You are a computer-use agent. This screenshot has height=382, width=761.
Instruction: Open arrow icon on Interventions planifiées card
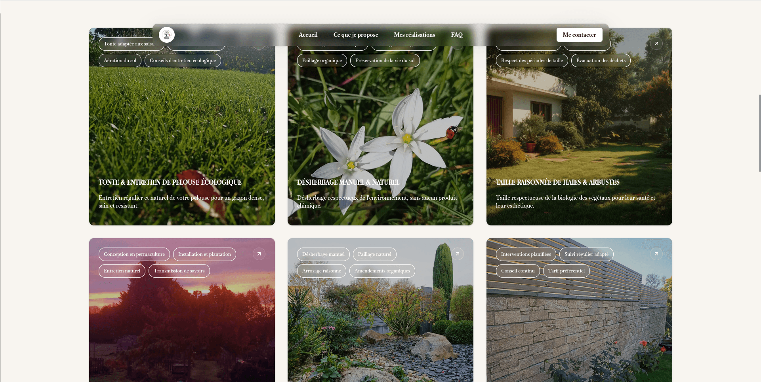tap(656, 254)
